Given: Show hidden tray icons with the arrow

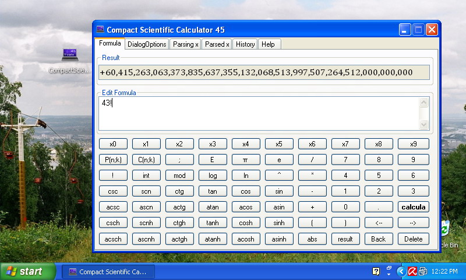Looking at the screenshot, I should click(401, 271).
